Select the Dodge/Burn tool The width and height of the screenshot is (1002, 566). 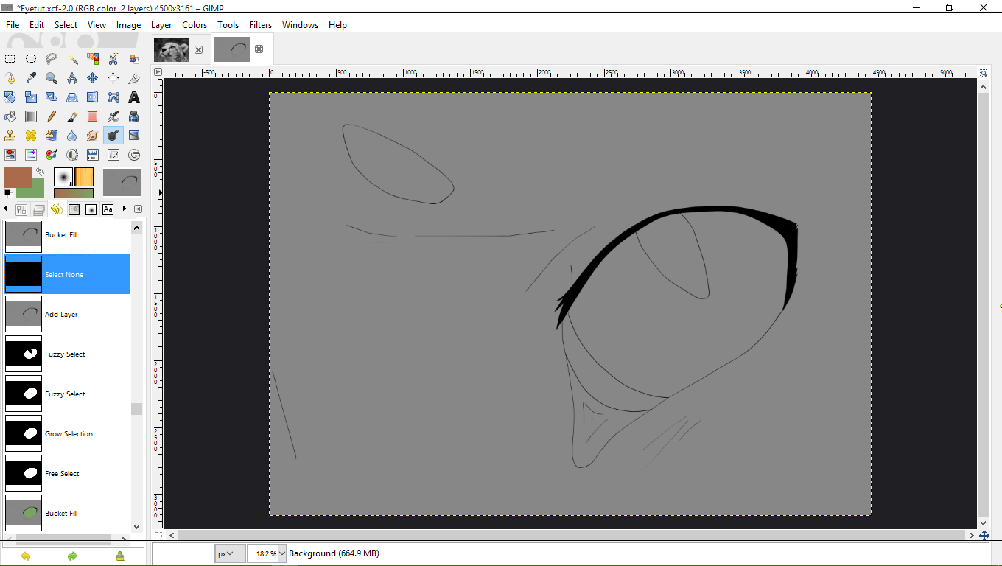click(x=113, y=136)
